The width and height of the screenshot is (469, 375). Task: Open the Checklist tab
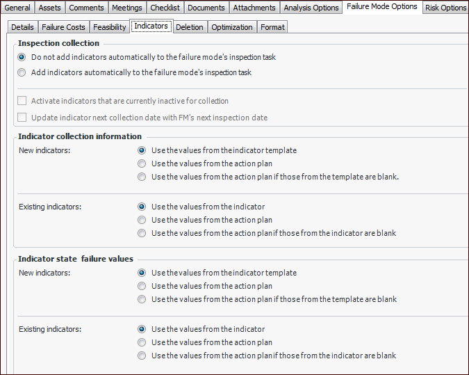tap(165, 8)
